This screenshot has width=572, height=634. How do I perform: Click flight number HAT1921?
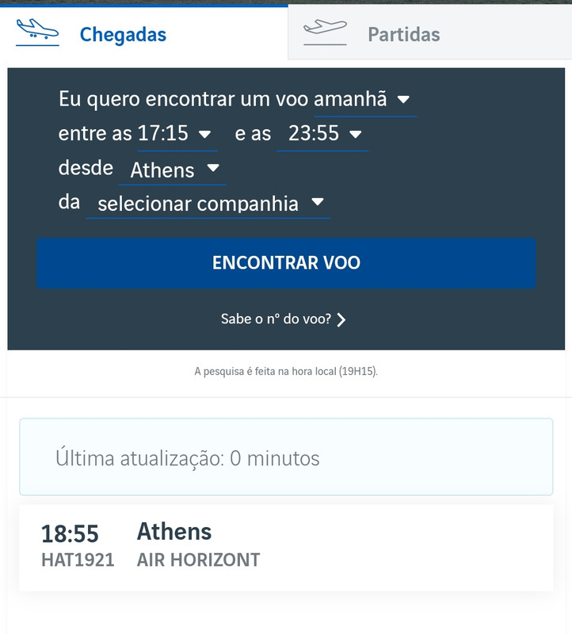(78, 560)
